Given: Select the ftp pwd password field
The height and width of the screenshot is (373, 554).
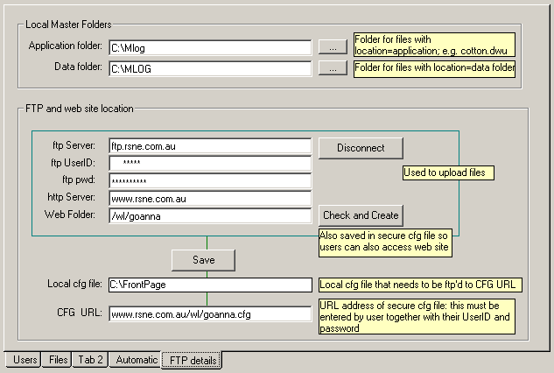Looking at the screenshot, I should (x=209, y=180).
